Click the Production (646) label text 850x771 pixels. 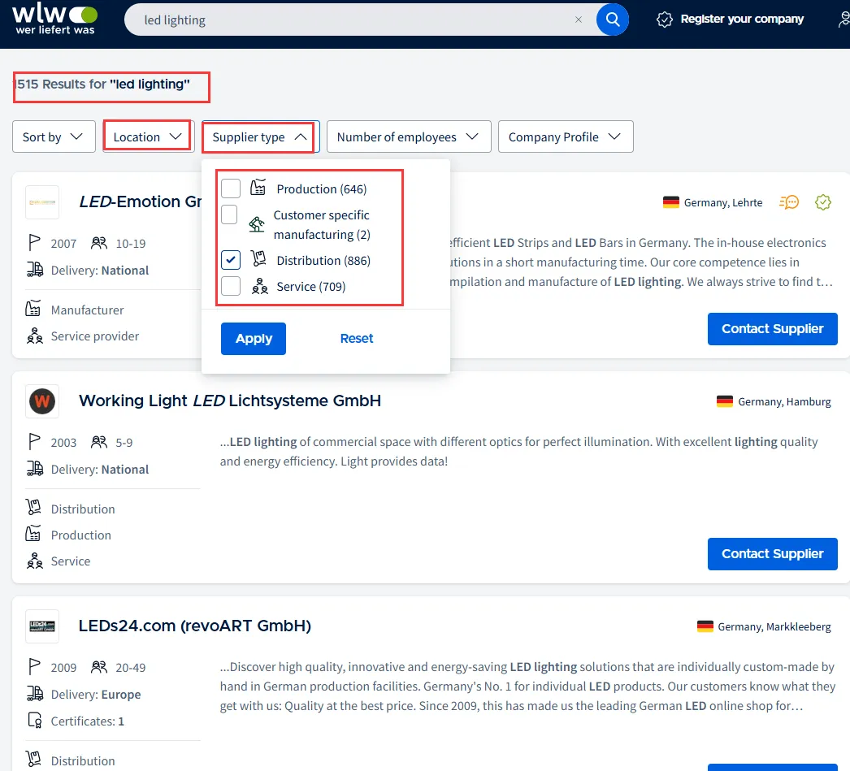click(x=322, y=189)
